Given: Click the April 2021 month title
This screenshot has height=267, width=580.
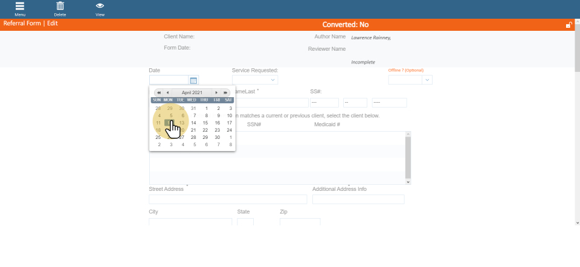Looking at the screenshot, I should pyautogui.click(x=192, y=92).
